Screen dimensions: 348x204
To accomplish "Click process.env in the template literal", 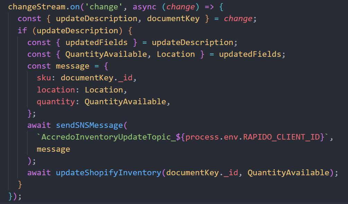I will point(214,137).
